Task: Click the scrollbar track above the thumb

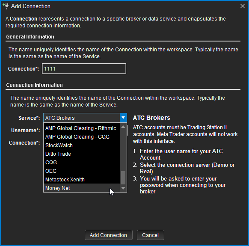Action: click(123, 150)
